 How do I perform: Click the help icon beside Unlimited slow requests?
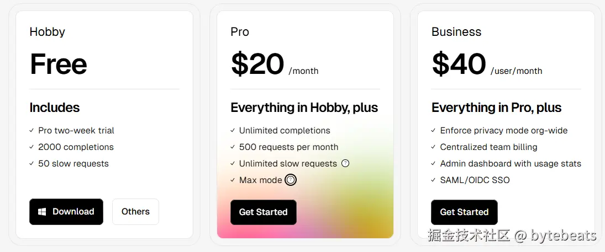345,163
